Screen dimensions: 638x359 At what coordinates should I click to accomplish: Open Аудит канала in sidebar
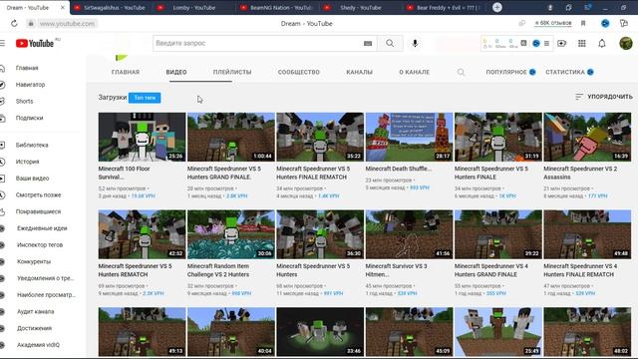pos(36,312)
